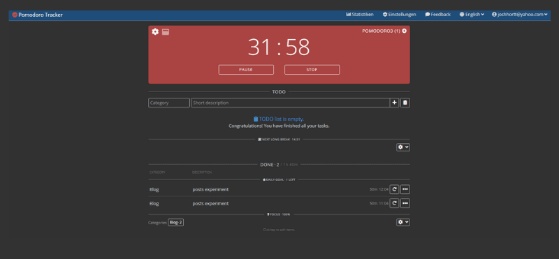Expand the English language dropdown
This screenshot has height=259, width=559.
pyautogui.click(x=472, y=15)
